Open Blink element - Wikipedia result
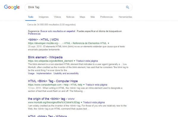The height and width of the screenshot is (117, 178). [x=45, y=57]
